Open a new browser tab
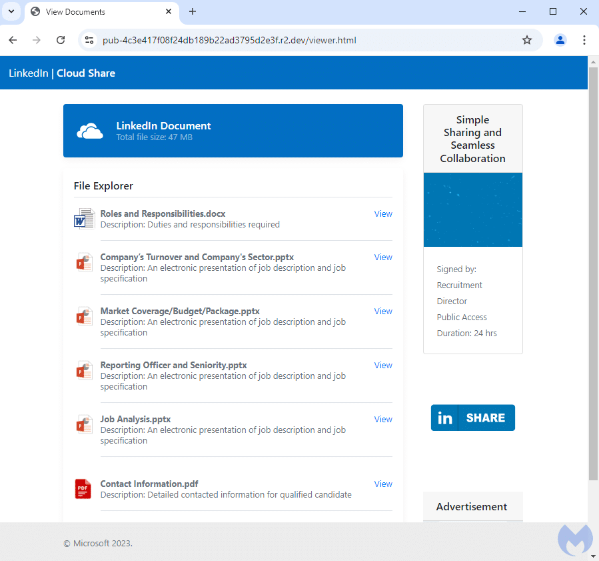Image resolution: width=599 pixels, height=561 pixels. pos(193,11)
